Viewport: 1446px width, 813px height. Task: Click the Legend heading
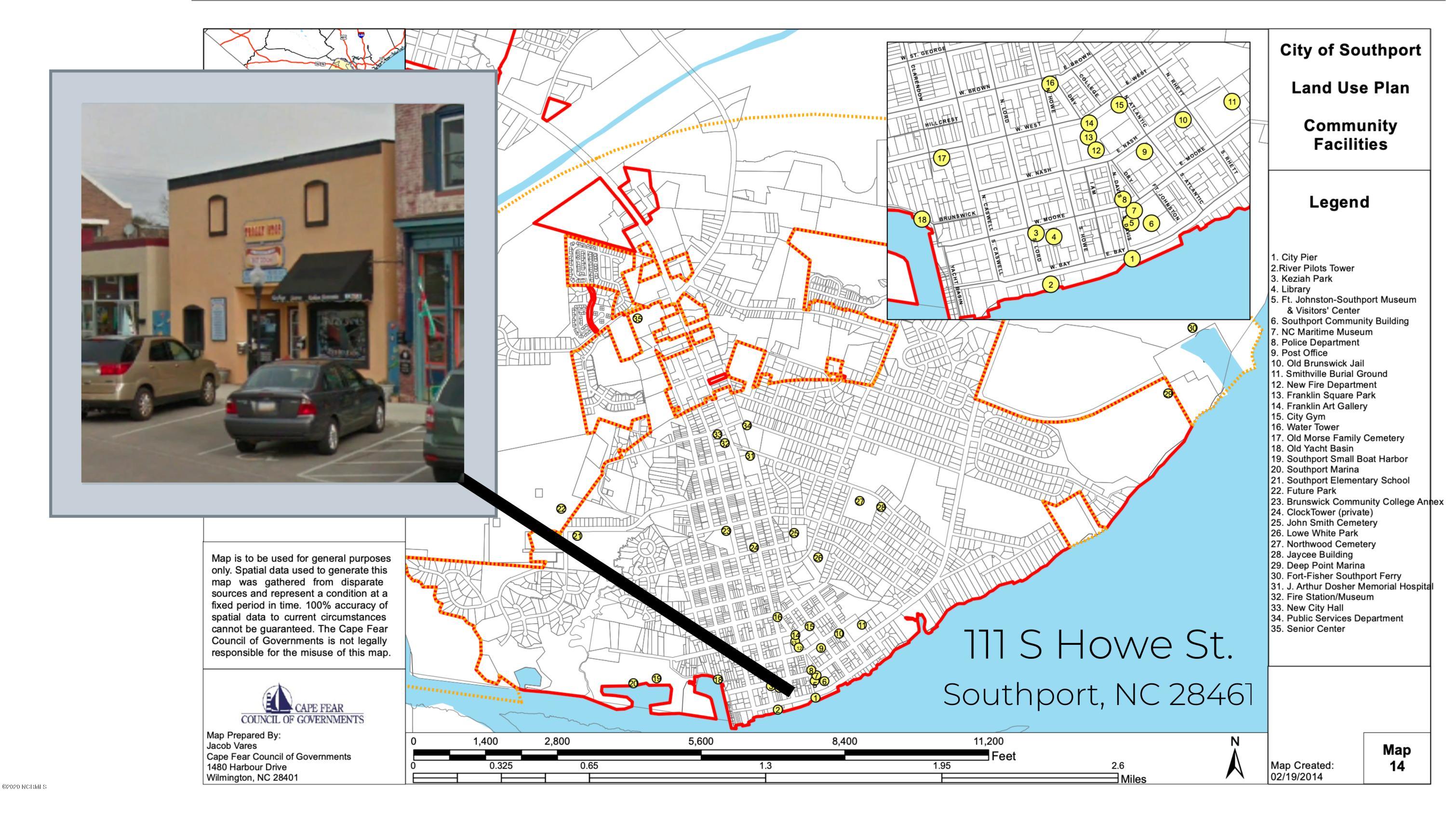(x=1339, y=202)
